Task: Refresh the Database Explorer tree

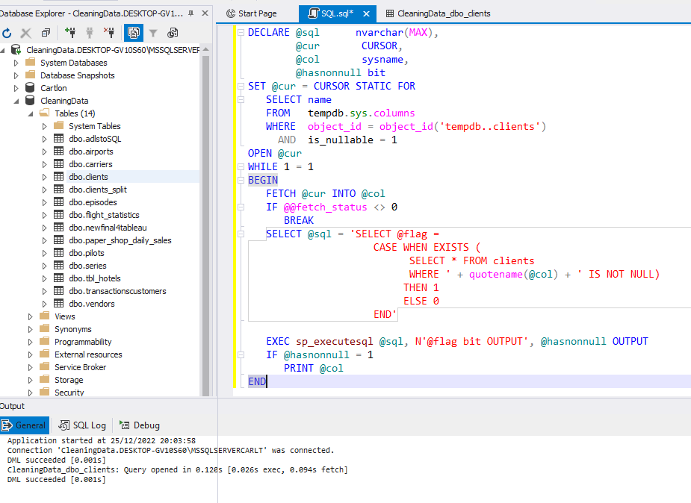Action: point(7,33)
